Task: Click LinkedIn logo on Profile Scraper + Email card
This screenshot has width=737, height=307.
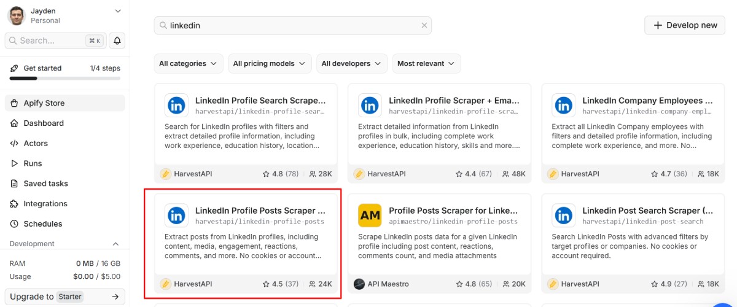Action: pos(370,106)
